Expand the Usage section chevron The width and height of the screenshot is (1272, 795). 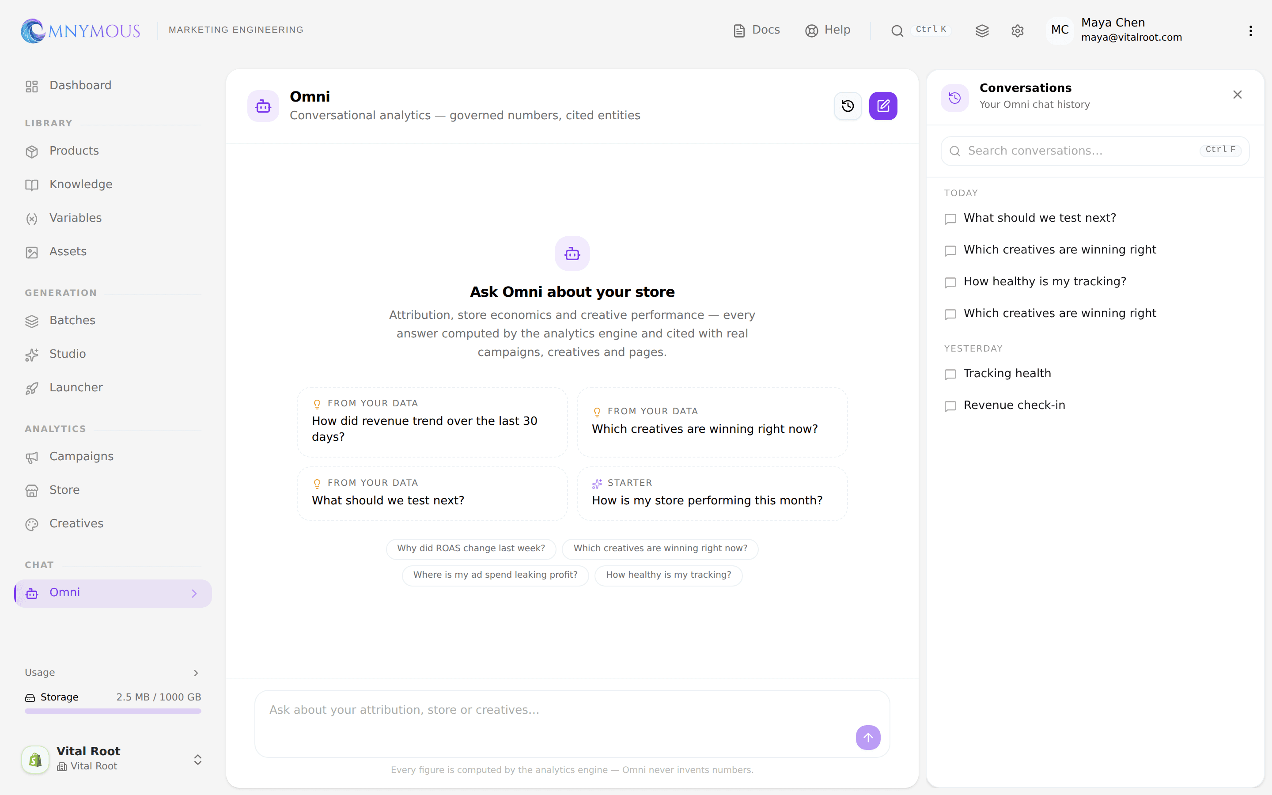pyautogui.click(x=196, y=673)
